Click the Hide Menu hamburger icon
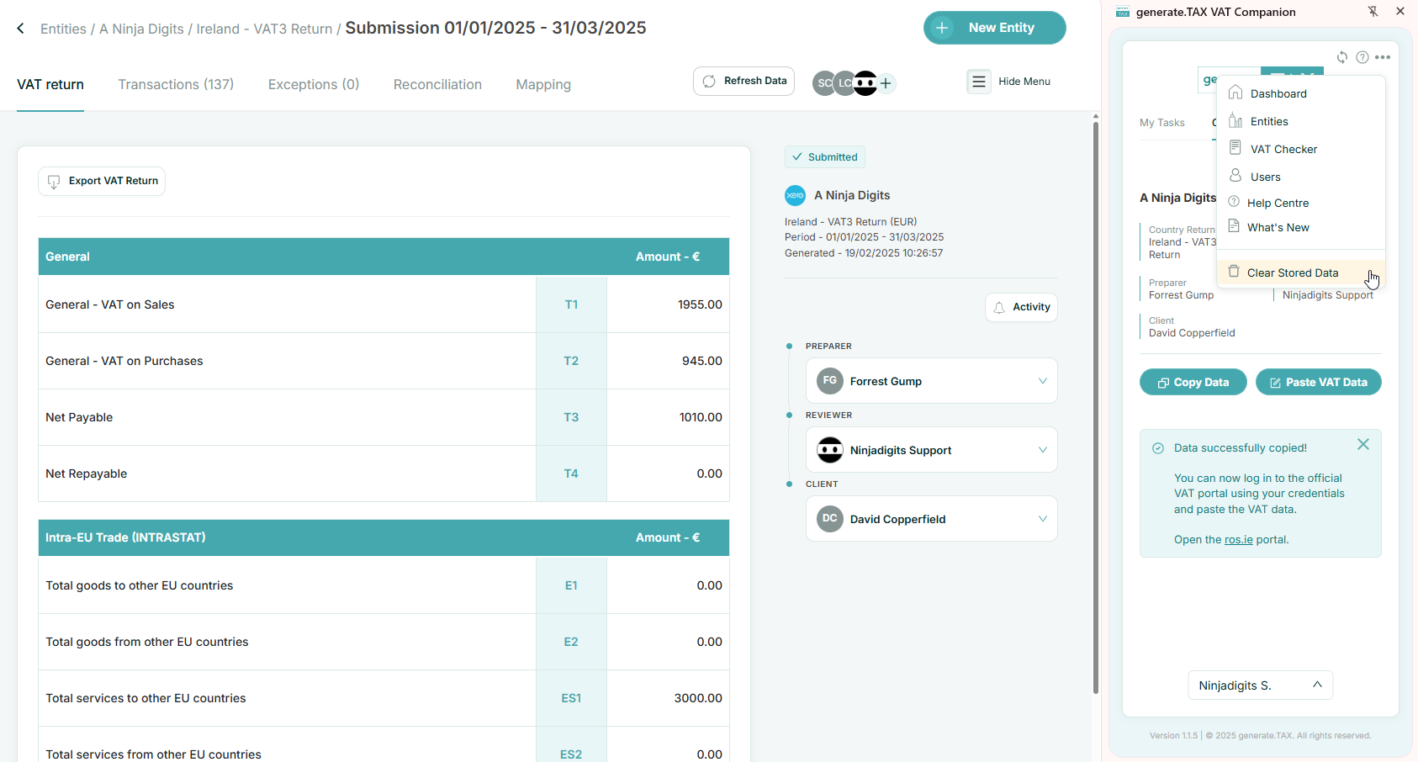1418x762 pixels. (x=979, y=82)
